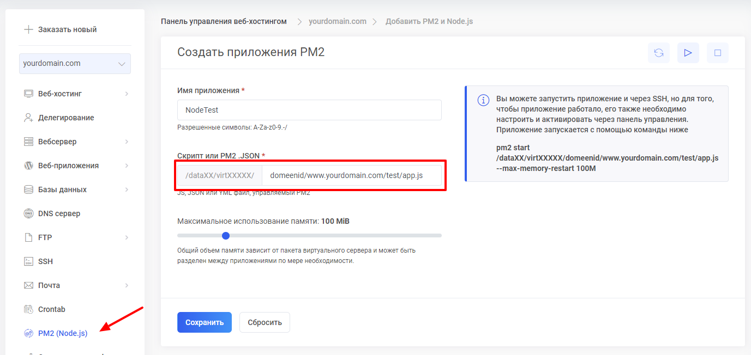Open the Делегирование sidebar item

pos(65,118)
